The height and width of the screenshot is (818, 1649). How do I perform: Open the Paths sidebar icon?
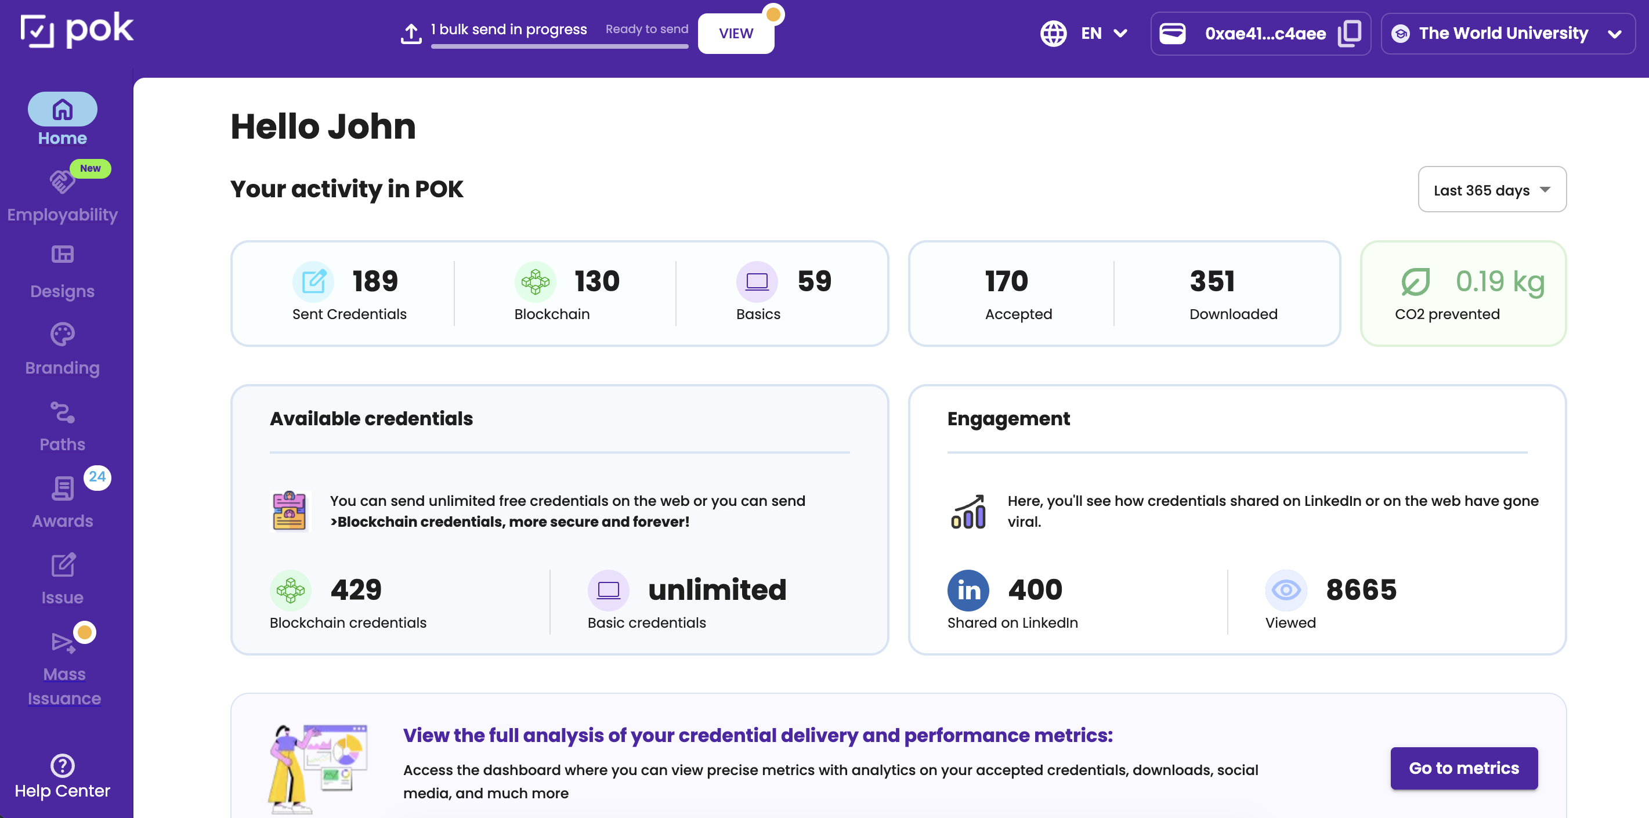[62, 412]
